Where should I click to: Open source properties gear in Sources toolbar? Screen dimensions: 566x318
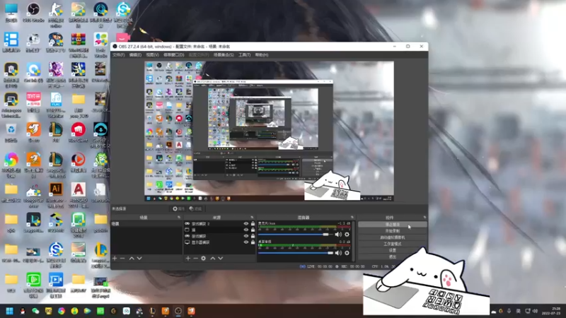coord(204,259)
